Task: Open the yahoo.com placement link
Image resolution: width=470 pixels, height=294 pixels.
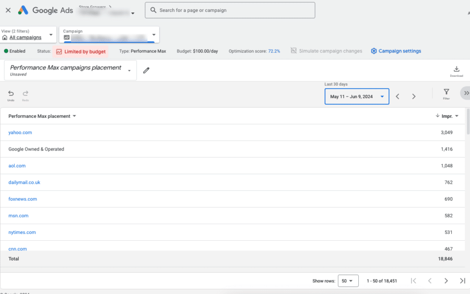Action: [20, 132]
